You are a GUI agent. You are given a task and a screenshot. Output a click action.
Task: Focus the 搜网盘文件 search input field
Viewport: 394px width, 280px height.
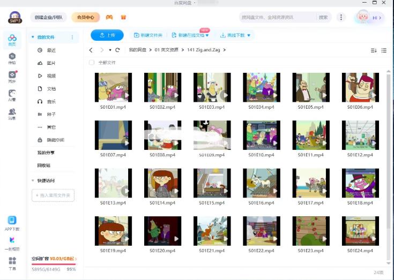[x=278, y=17]
